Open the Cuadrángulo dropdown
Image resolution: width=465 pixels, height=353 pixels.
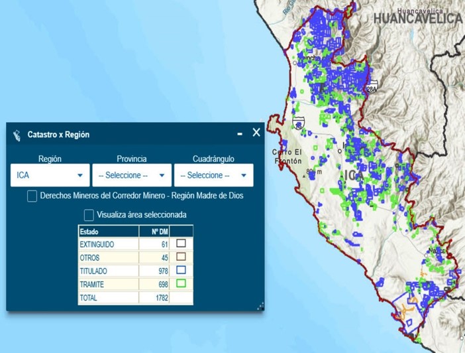pyautogui.click(x=213, y=175)
